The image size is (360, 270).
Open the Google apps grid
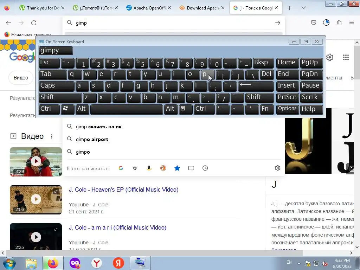tap(346, 57)
